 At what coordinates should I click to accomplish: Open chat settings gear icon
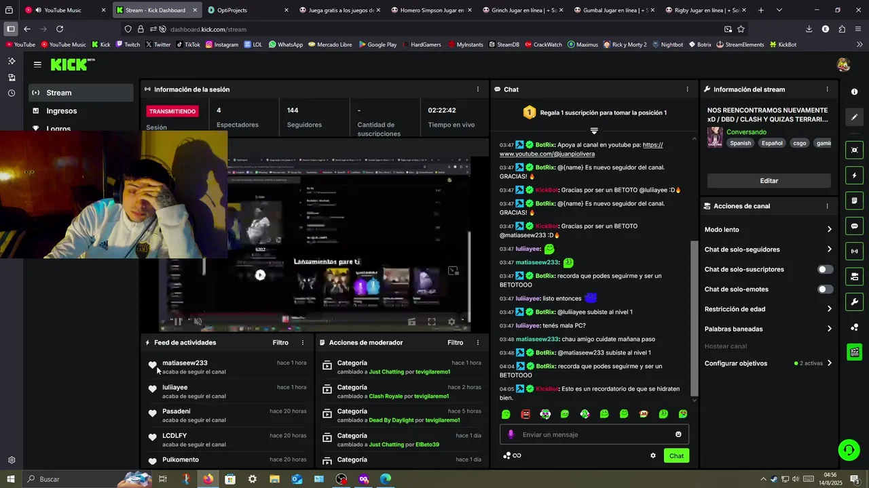click(653, 455)
